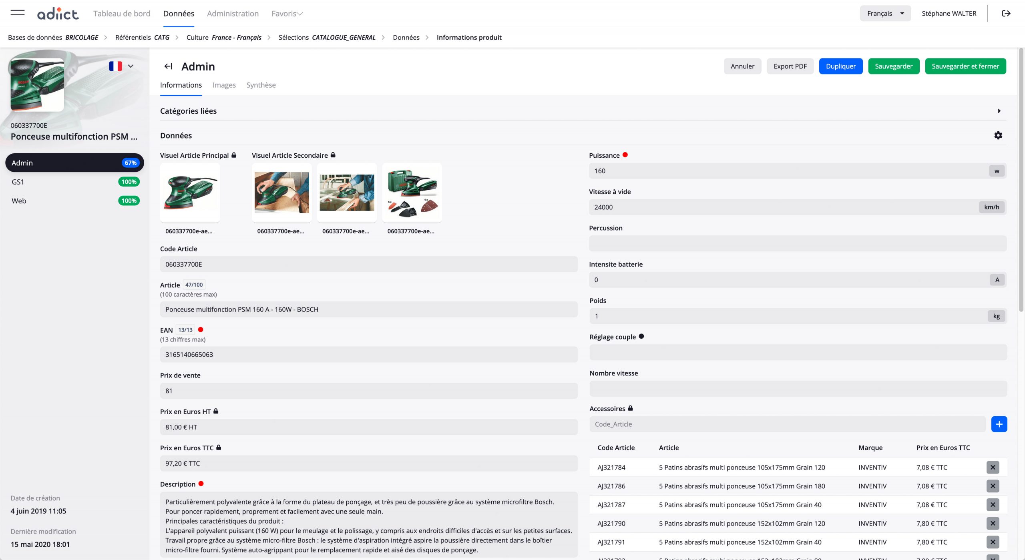Screen dimensions: 1025x560
Task: Open the Français language dropdown
Action: (x=885, y=13)
